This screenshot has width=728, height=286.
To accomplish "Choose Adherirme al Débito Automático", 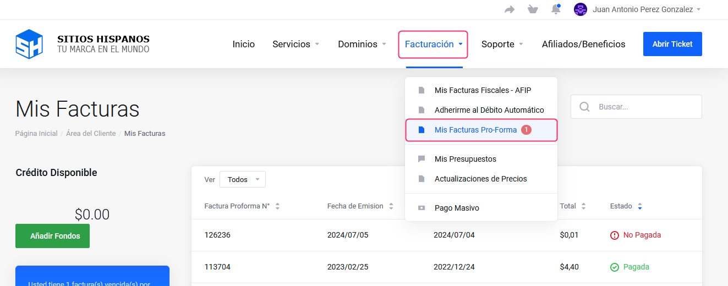I will (x=489, y=110).
